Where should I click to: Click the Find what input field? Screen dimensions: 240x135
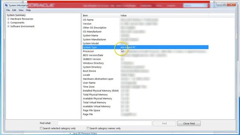[105, 123]
